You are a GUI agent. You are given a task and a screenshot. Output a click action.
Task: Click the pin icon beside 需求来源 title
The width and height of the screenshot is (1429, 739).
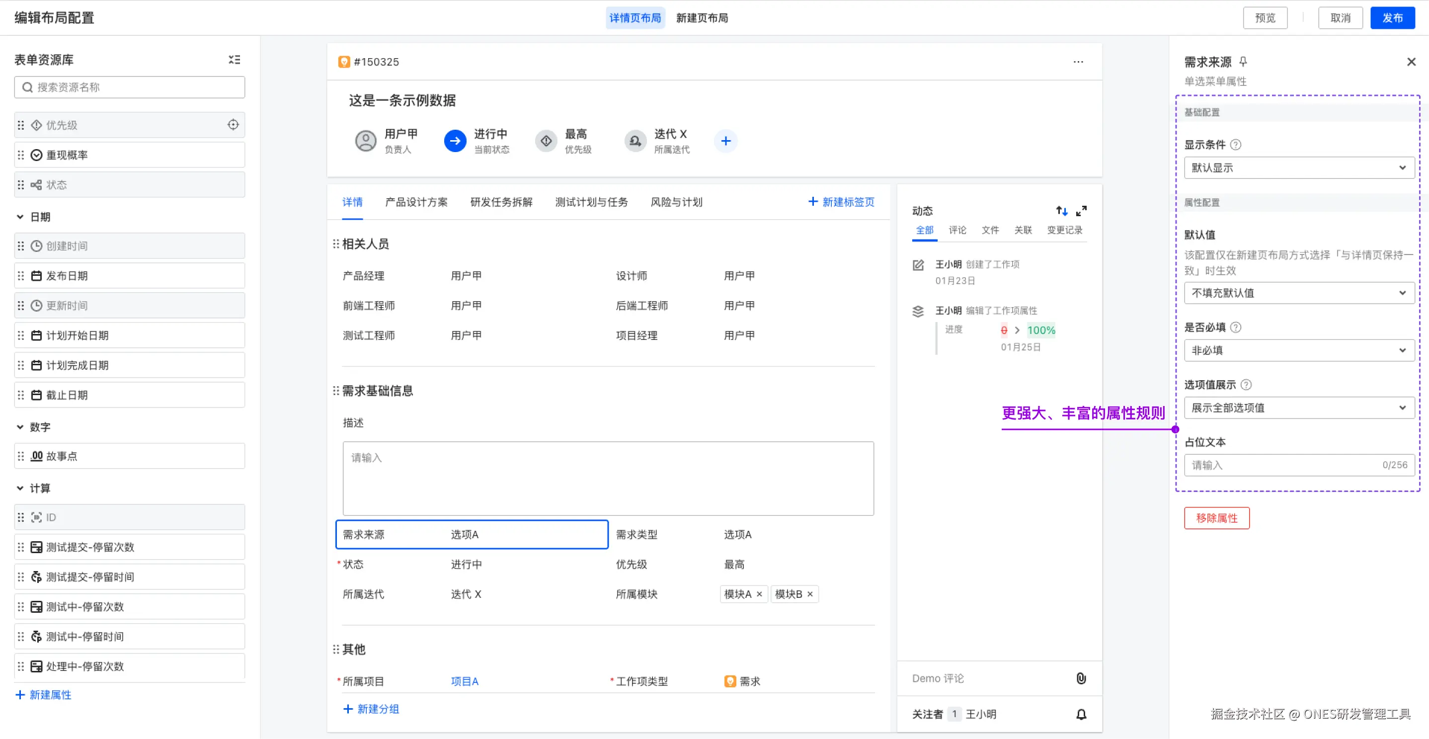click(x=1243, y=62)
